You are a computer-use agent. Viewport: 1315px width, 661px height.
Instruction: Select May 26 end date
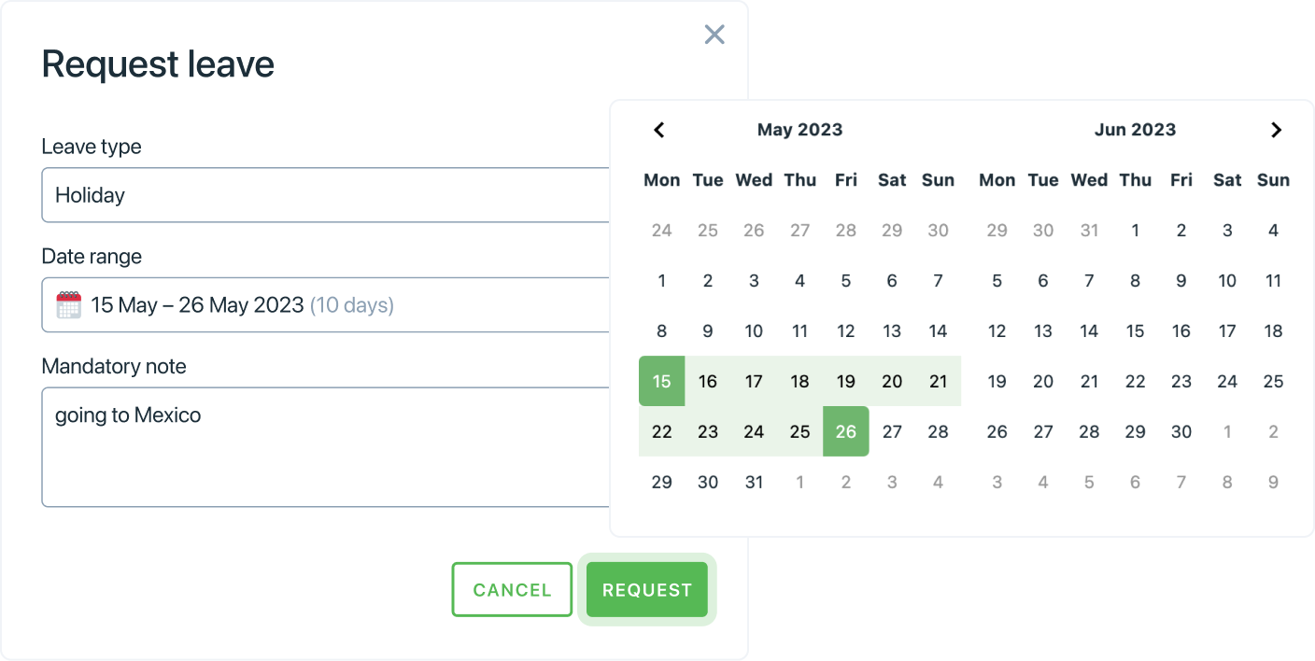point(845,431)
